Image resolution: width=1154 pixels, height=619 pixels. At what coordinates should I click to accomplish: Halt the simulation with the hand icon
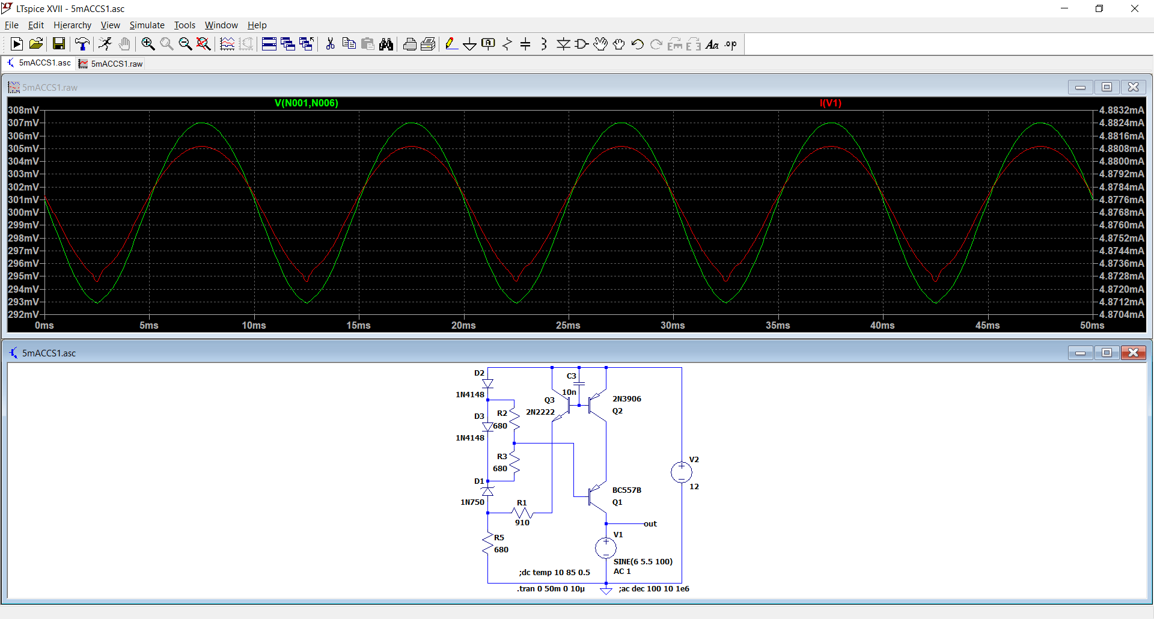click(x=124, y=44)
